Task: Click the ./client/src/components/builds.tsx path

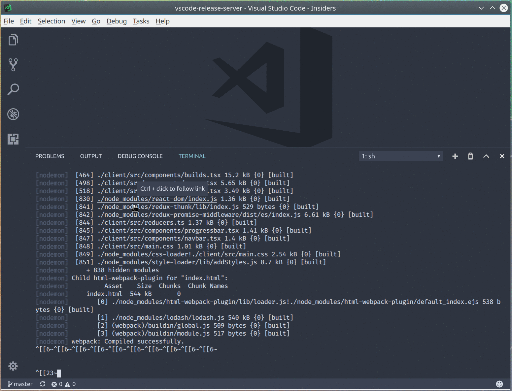Action: tap(159, 175)
